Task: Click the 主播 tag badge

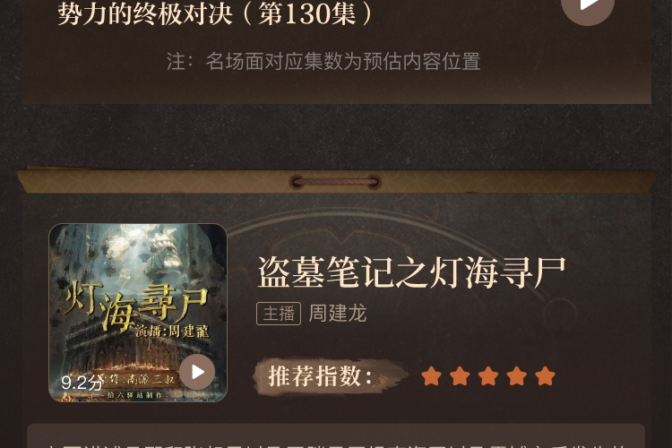Action: click(x=279, y=314)
